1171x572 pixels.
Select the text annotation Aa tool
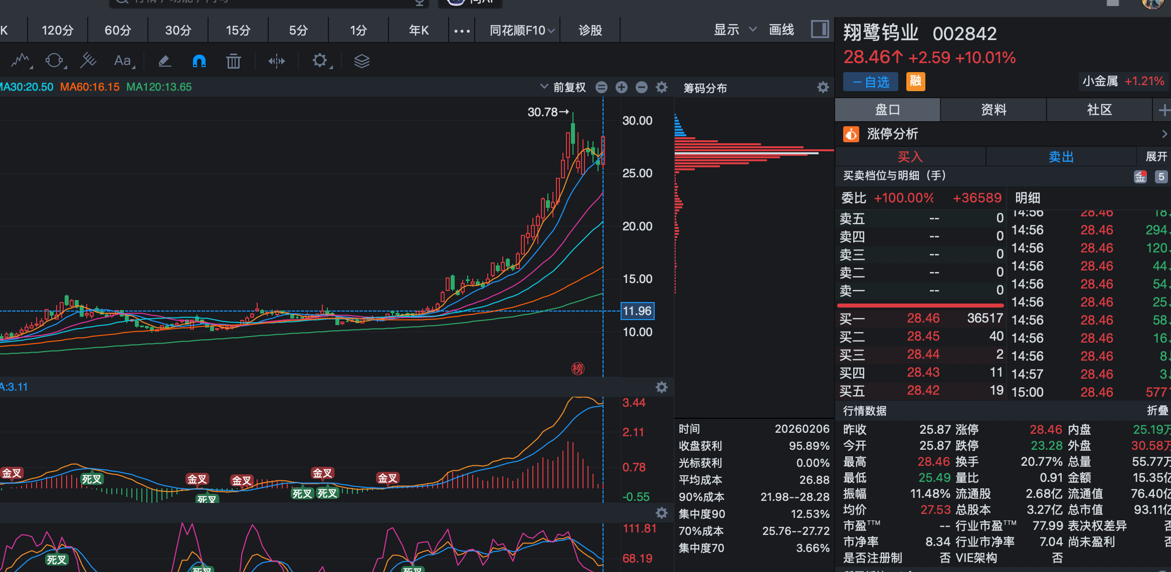click(x=123, y=61)
